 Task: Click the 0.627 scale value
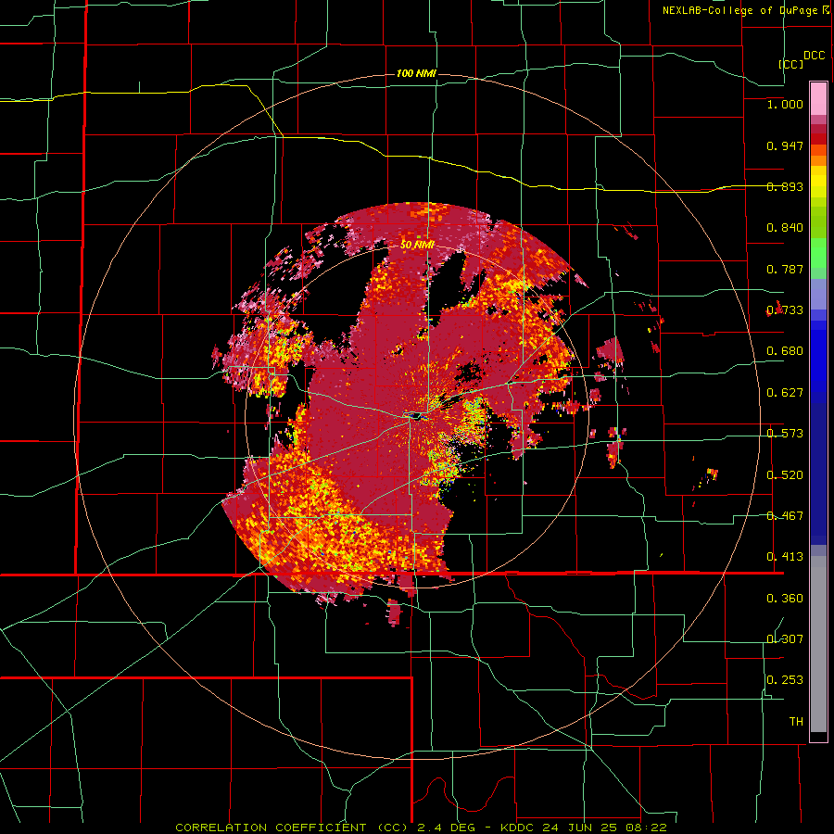tap(785, 393)
